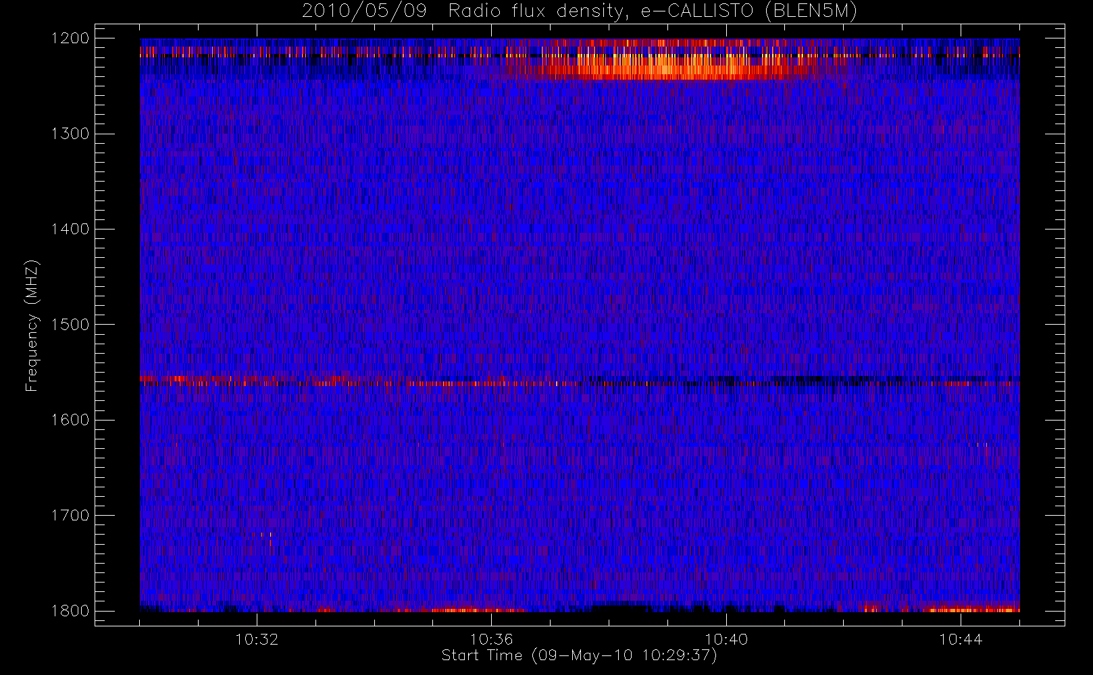
Task: Select the 'Frequency (MHz)' axis label
Action: pos(31,325)
